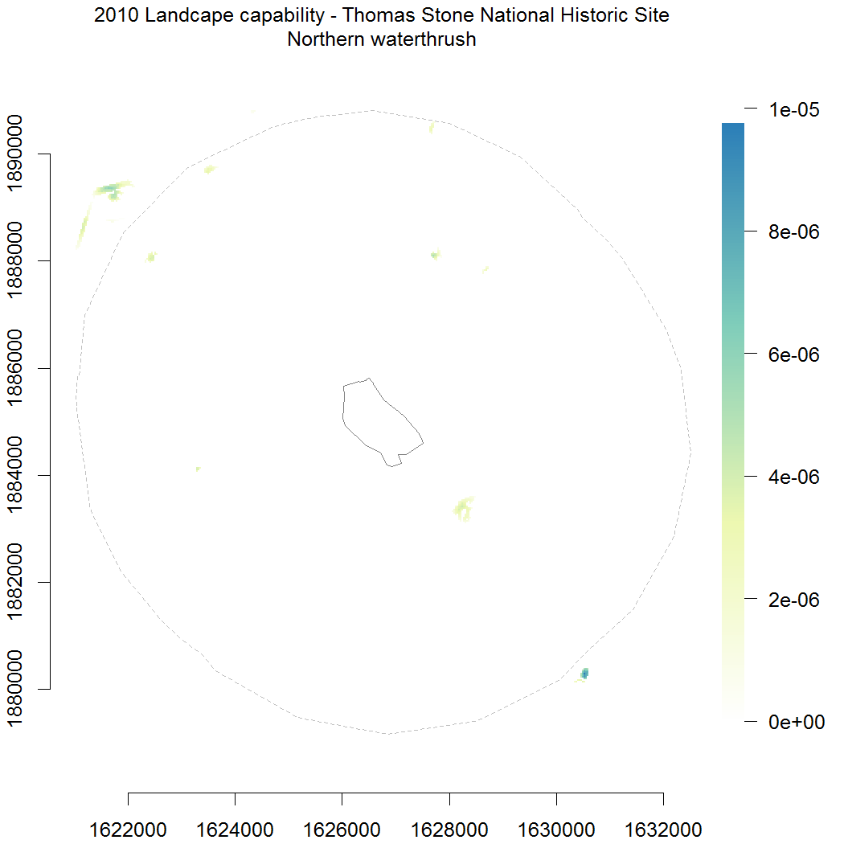Click the x-axis label 1622000
Image resolution: width=844 pixels, height=844 pixels.
pos(128,830)
